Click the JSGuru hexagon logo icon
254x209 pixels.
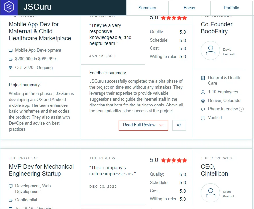tap(9, 7)
